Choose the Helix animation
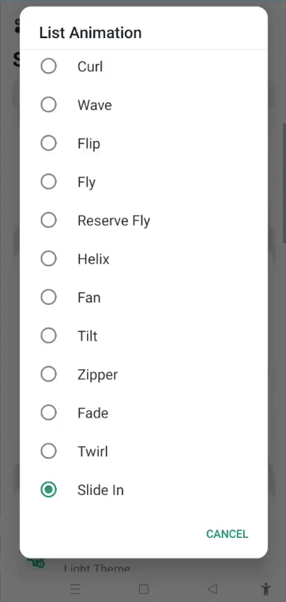The height and width of the screenshot is (602, 286). [x=49, y=259]
